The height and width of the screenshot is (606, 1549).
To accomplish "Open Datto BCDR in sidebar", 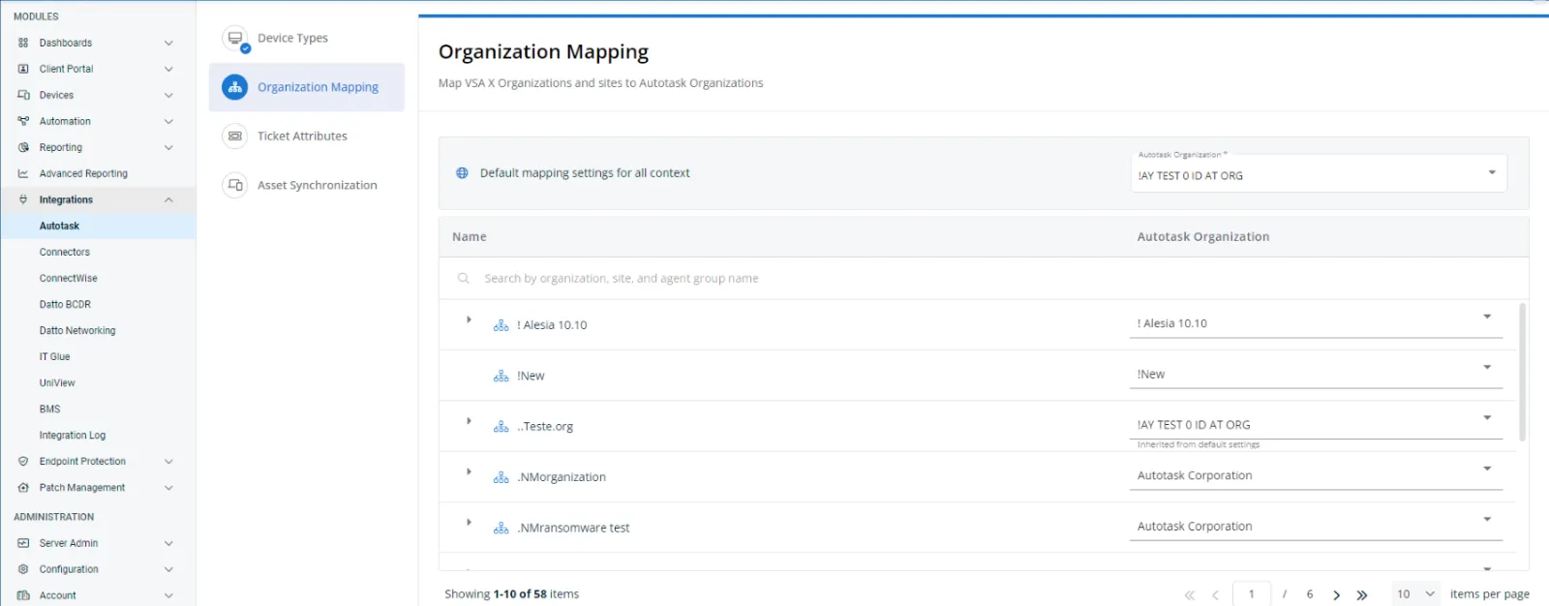I will (x=65, y=305).
